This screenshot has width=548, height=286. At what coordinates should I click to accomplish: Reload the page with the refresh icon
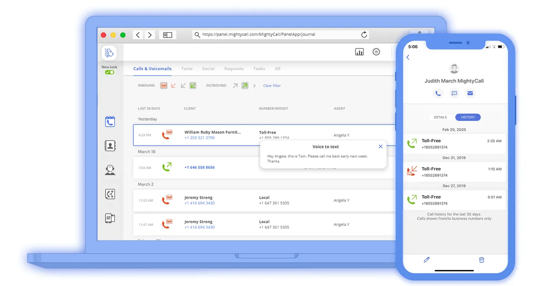[364, 35]
